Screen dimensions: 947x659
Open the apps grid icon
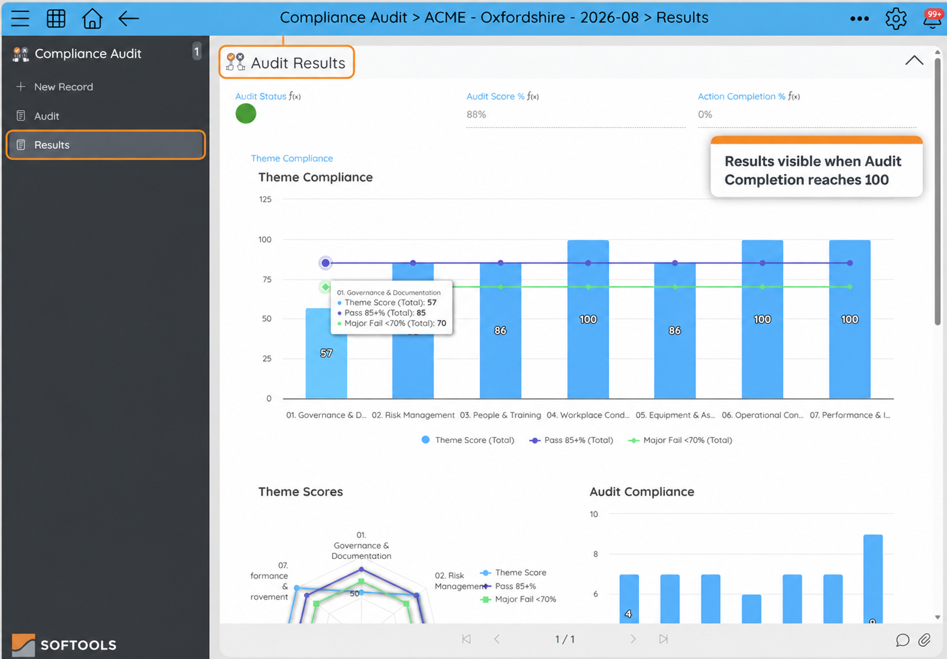[56, 18]
